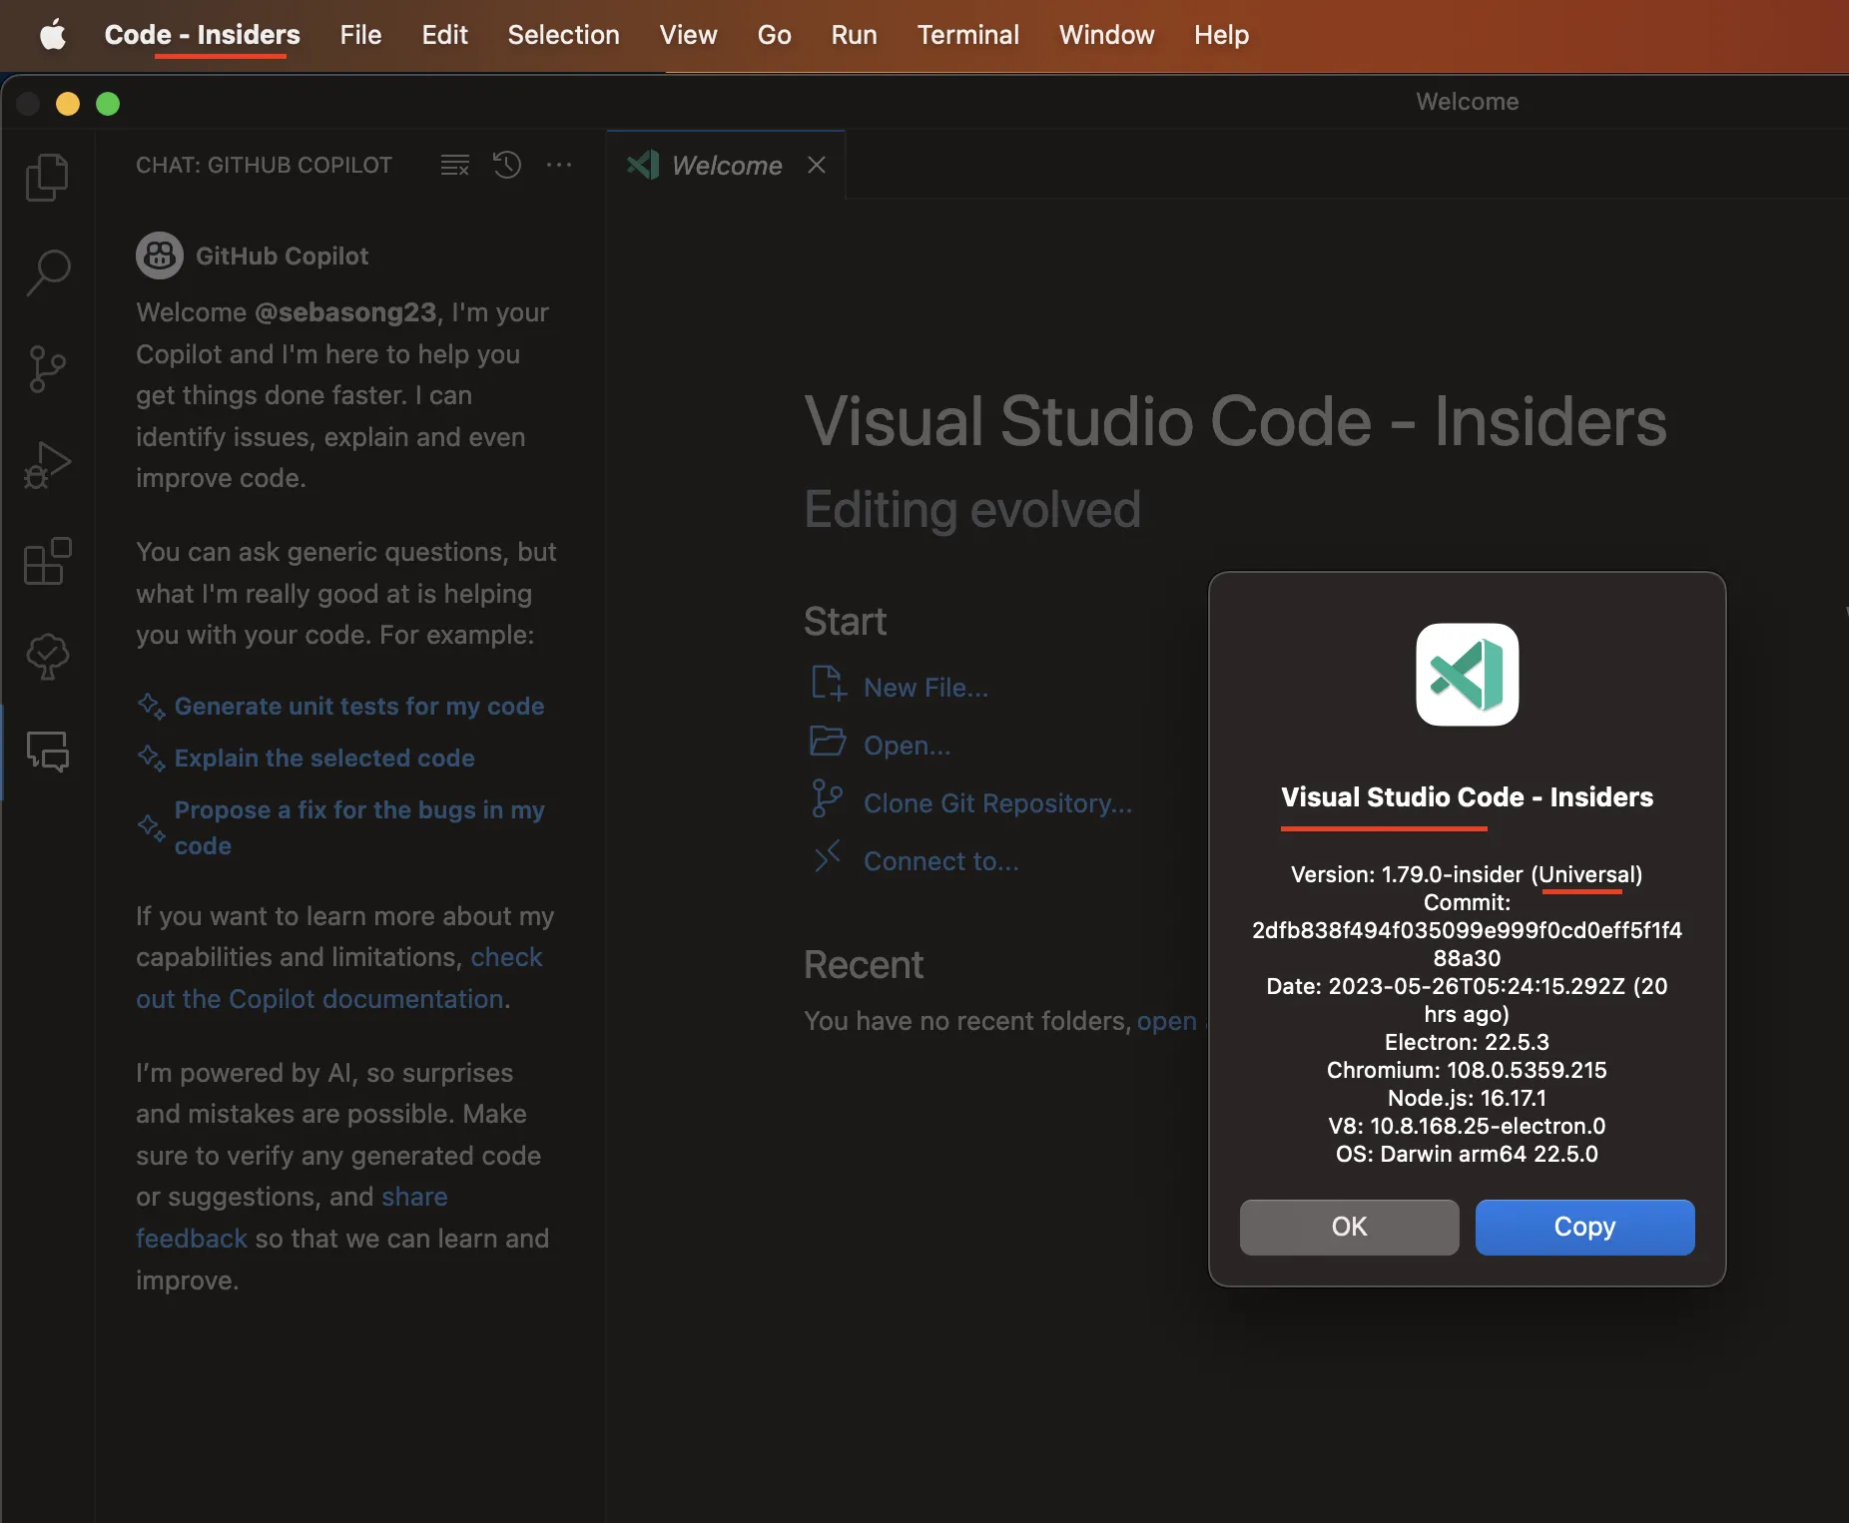This screenshot has width=1849, height=1523.
Task: Click the GitHub Copilot avatar icon
Action: 160,255
